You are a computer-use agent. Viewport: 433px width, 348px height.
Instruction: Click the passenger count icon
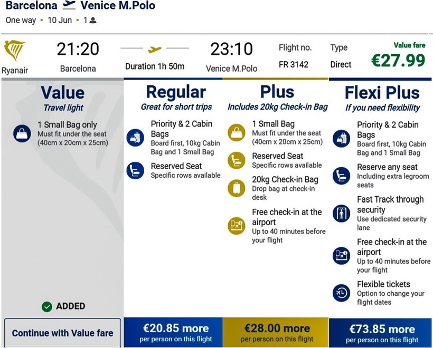tap(93, 21)
